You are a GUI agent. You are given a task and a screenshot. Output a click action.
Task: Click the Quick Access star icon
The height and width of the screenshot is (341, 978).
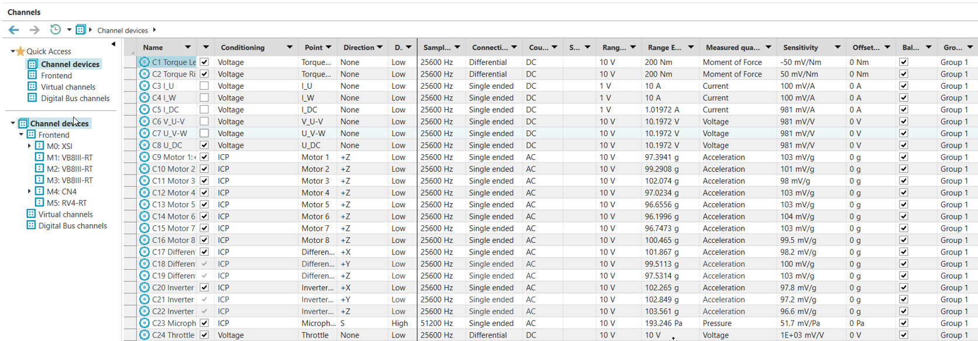point(20,51)
